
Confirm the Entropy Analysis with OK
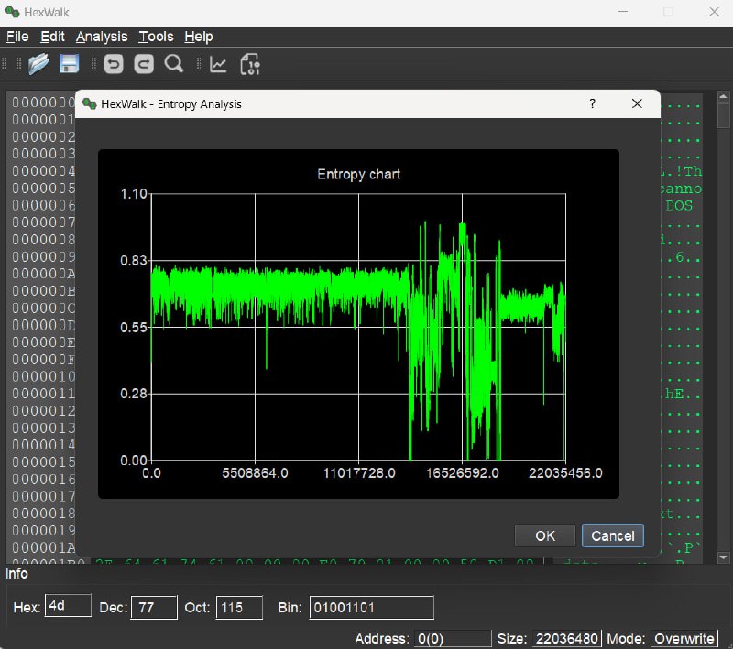point(544,535)
